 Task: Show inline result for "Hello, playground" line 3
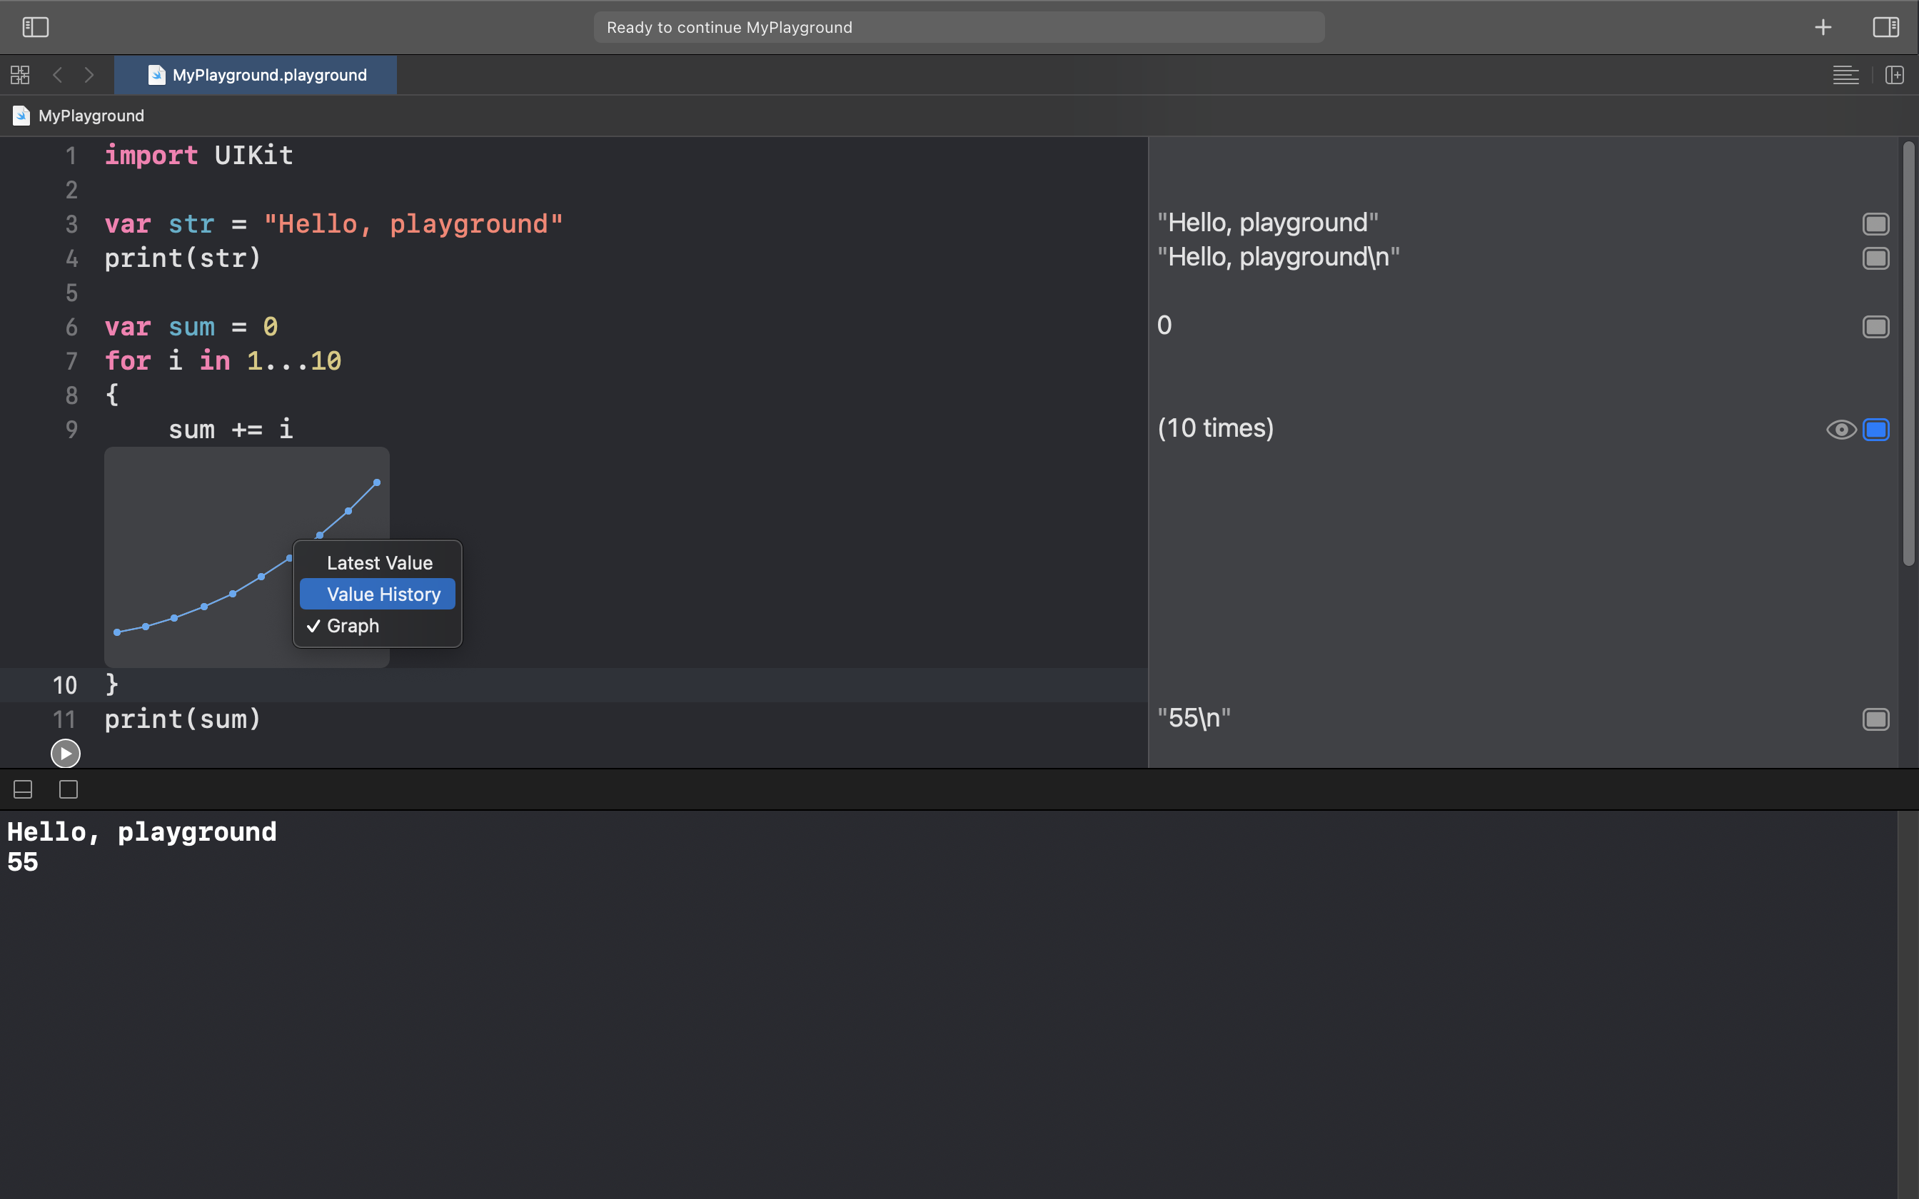pos(1875,223)
